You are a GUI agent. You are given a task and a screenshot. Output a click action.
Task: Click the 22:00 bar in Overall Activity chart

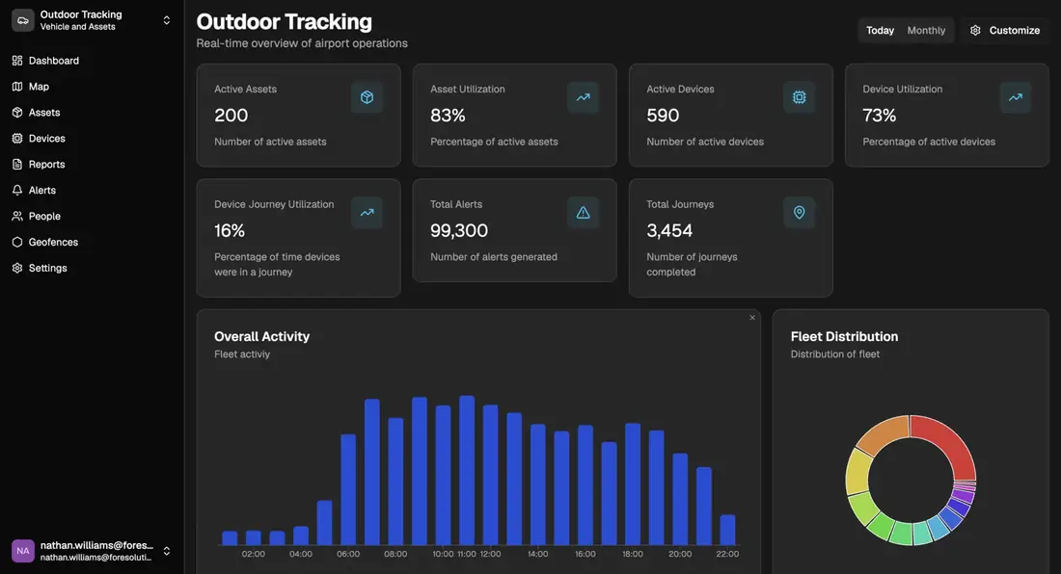727,530
